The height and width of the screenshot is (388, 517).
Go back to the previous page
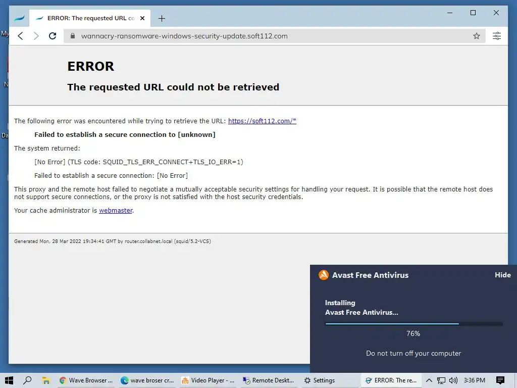20,36
